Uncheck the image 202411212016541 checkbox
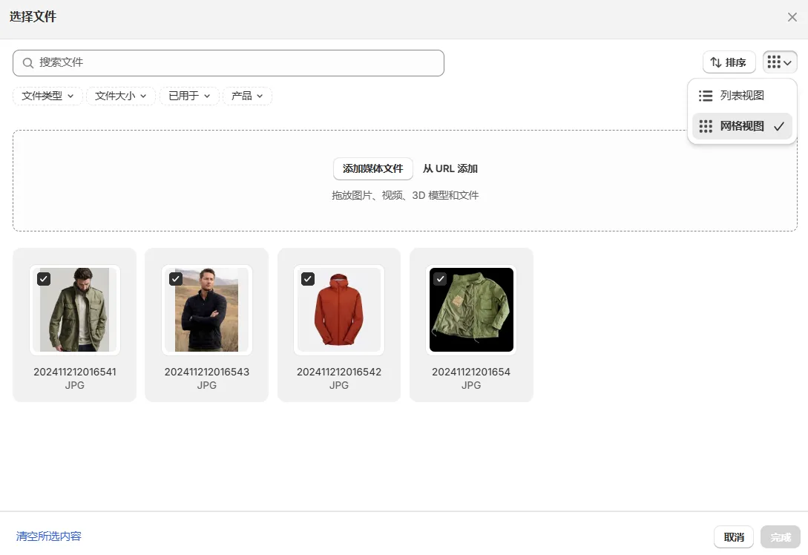This screenshot has height=555, width=808. coord(44,279)
